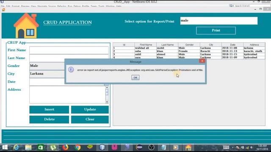Open Google Chrome from taskbar

pyautogui.click(x=77, y=147)
